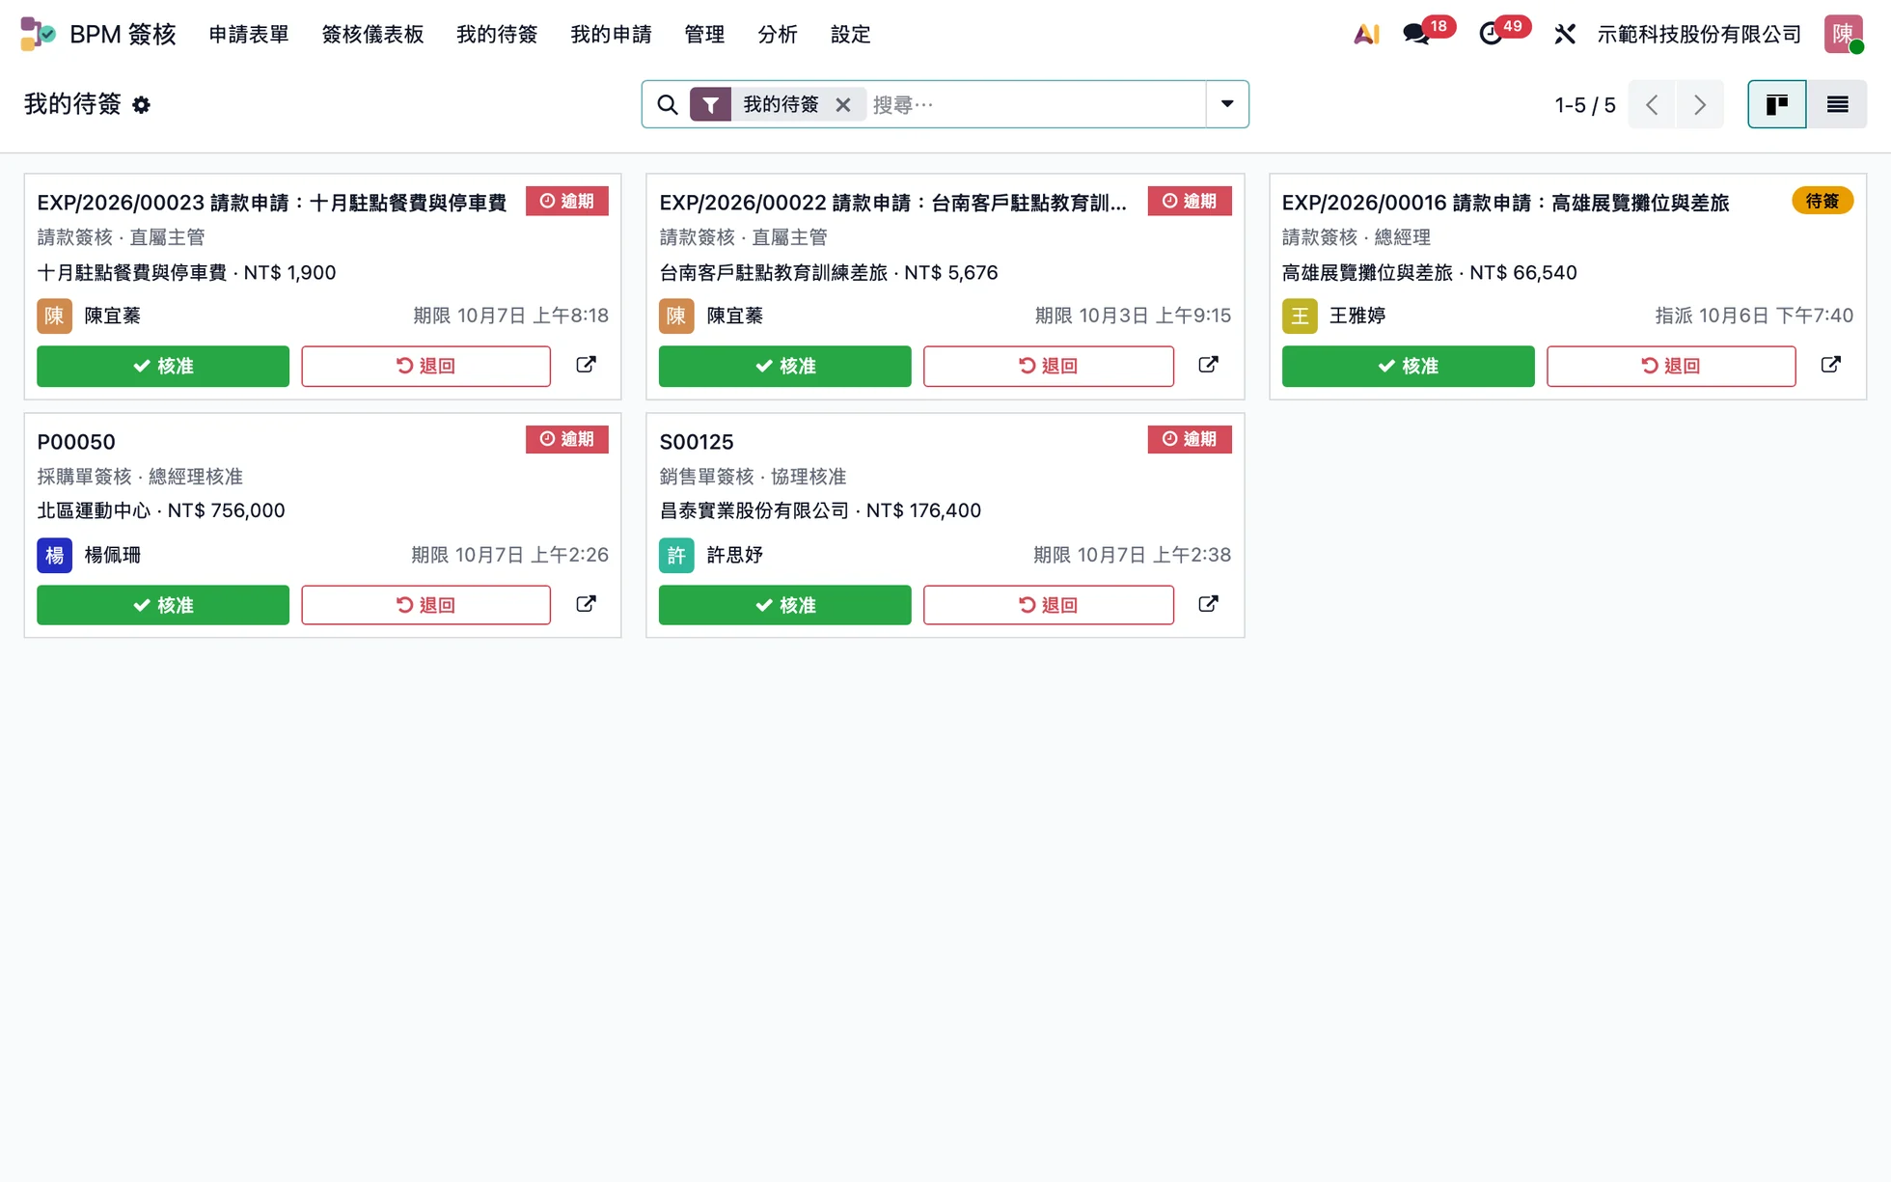Reject EXP/2026/00023 with 退回 button

(425, 366)
